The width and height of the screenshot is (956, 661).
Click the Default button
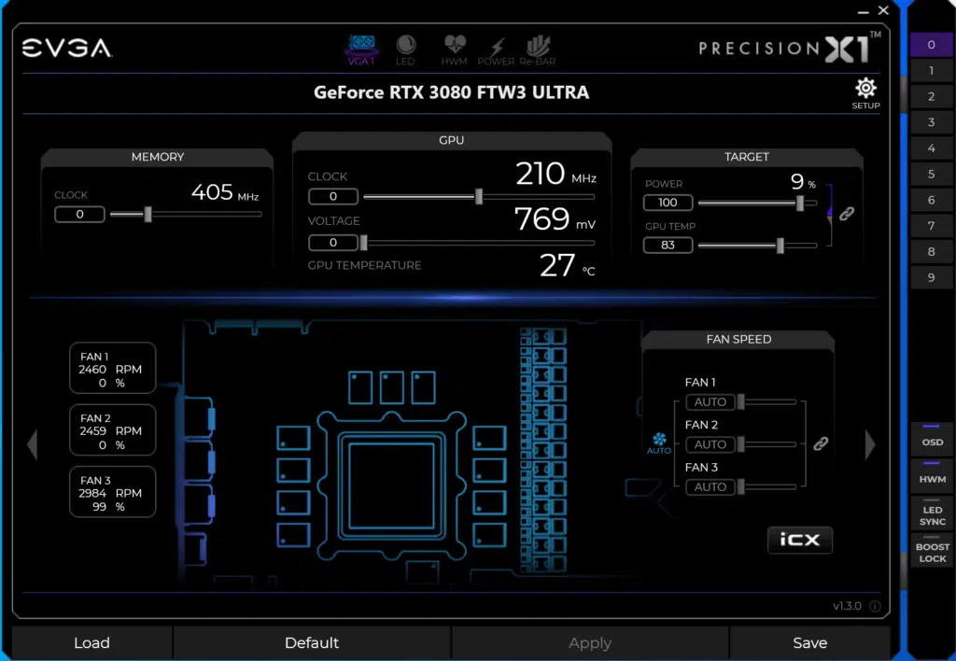point(312,642)
